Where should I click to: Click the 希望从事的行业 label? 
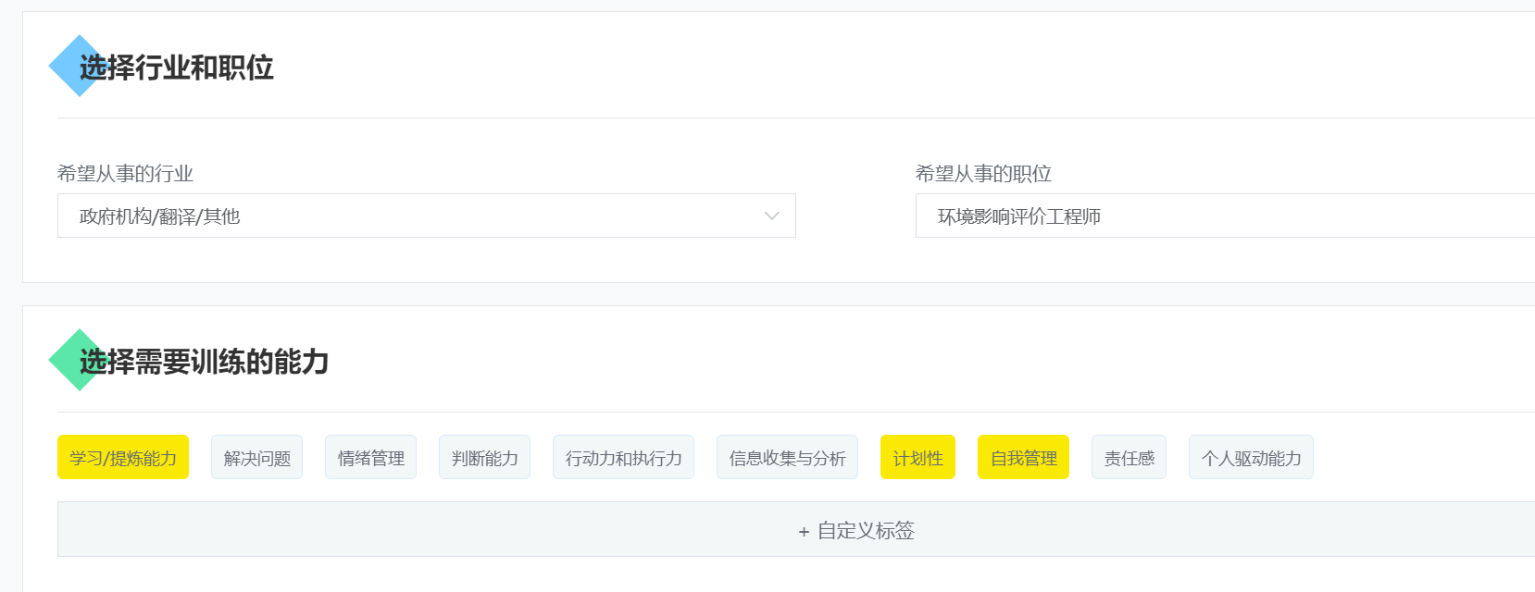point(125,174)
